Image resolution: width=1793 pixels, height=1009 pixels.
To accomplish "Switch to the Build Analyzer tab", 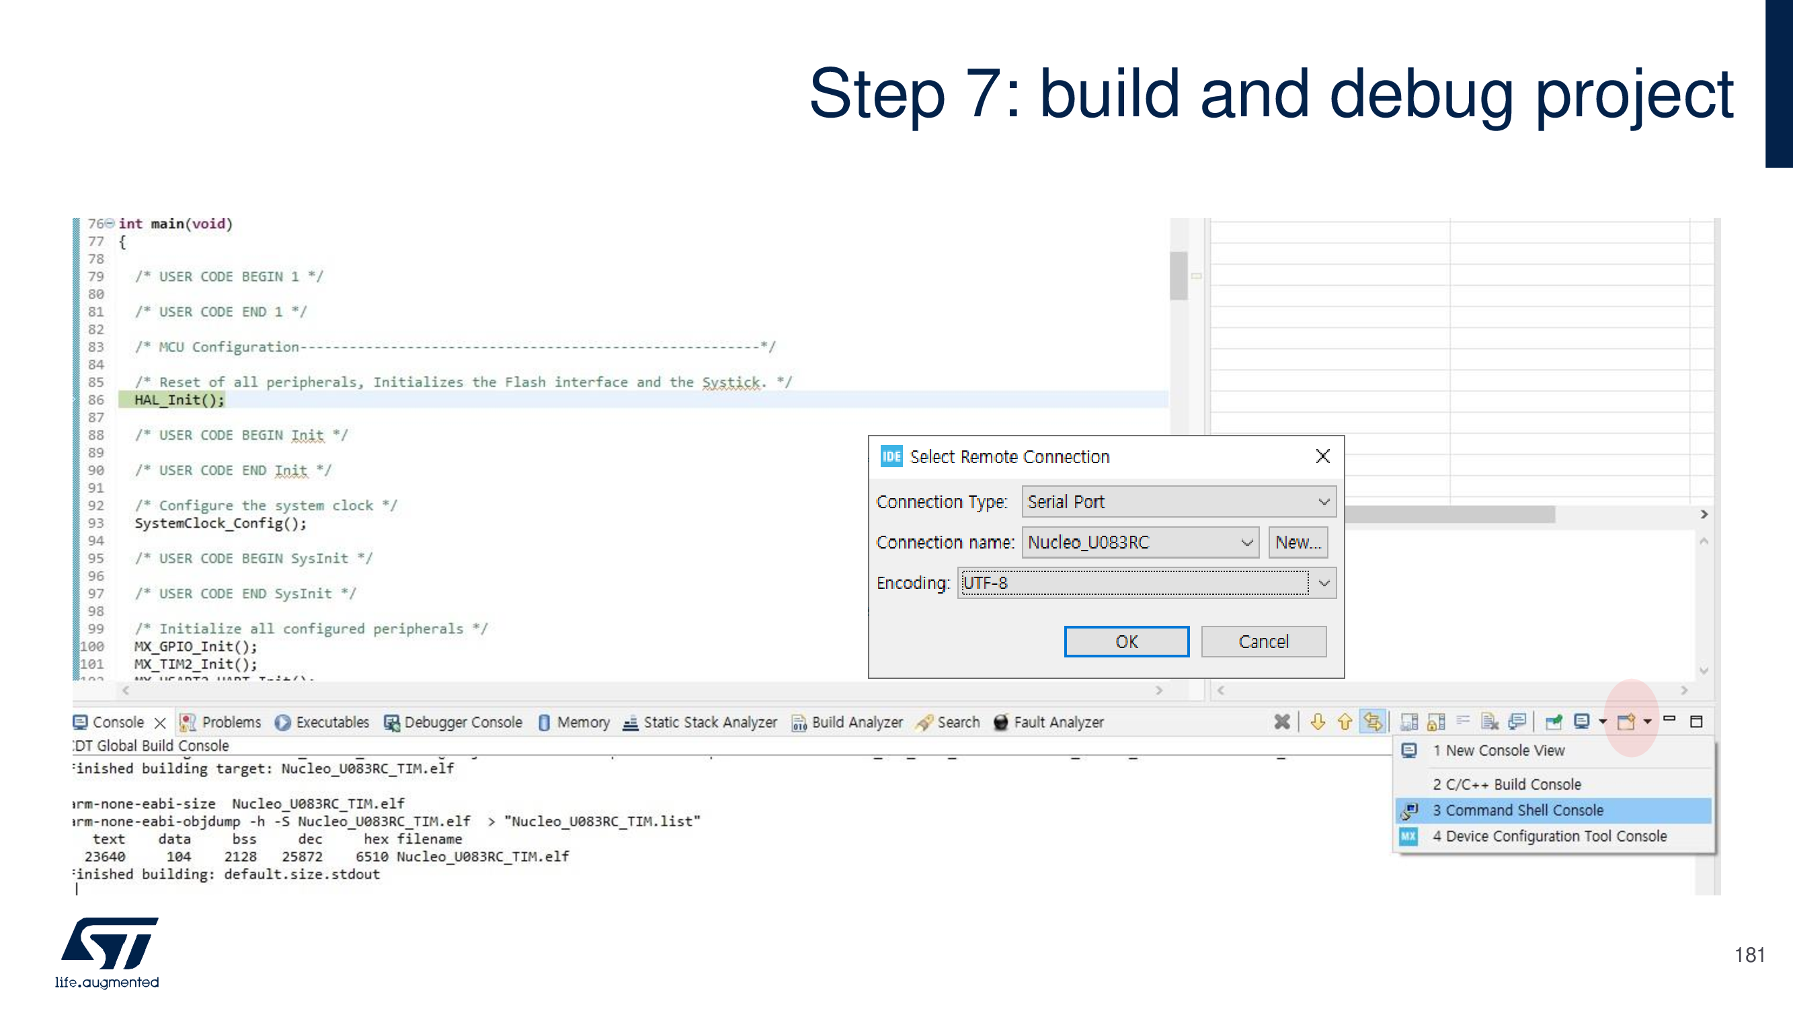I will 847,723.
